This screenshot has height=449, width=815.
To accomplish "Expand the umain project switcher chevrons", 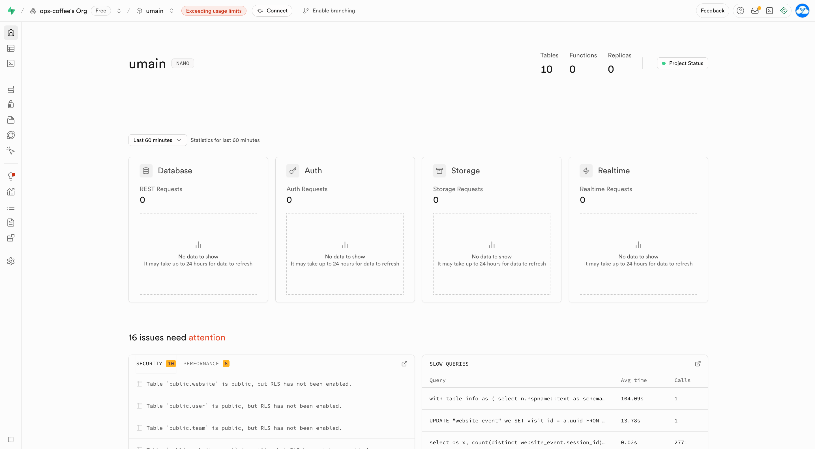I will (x=171, y=11).
